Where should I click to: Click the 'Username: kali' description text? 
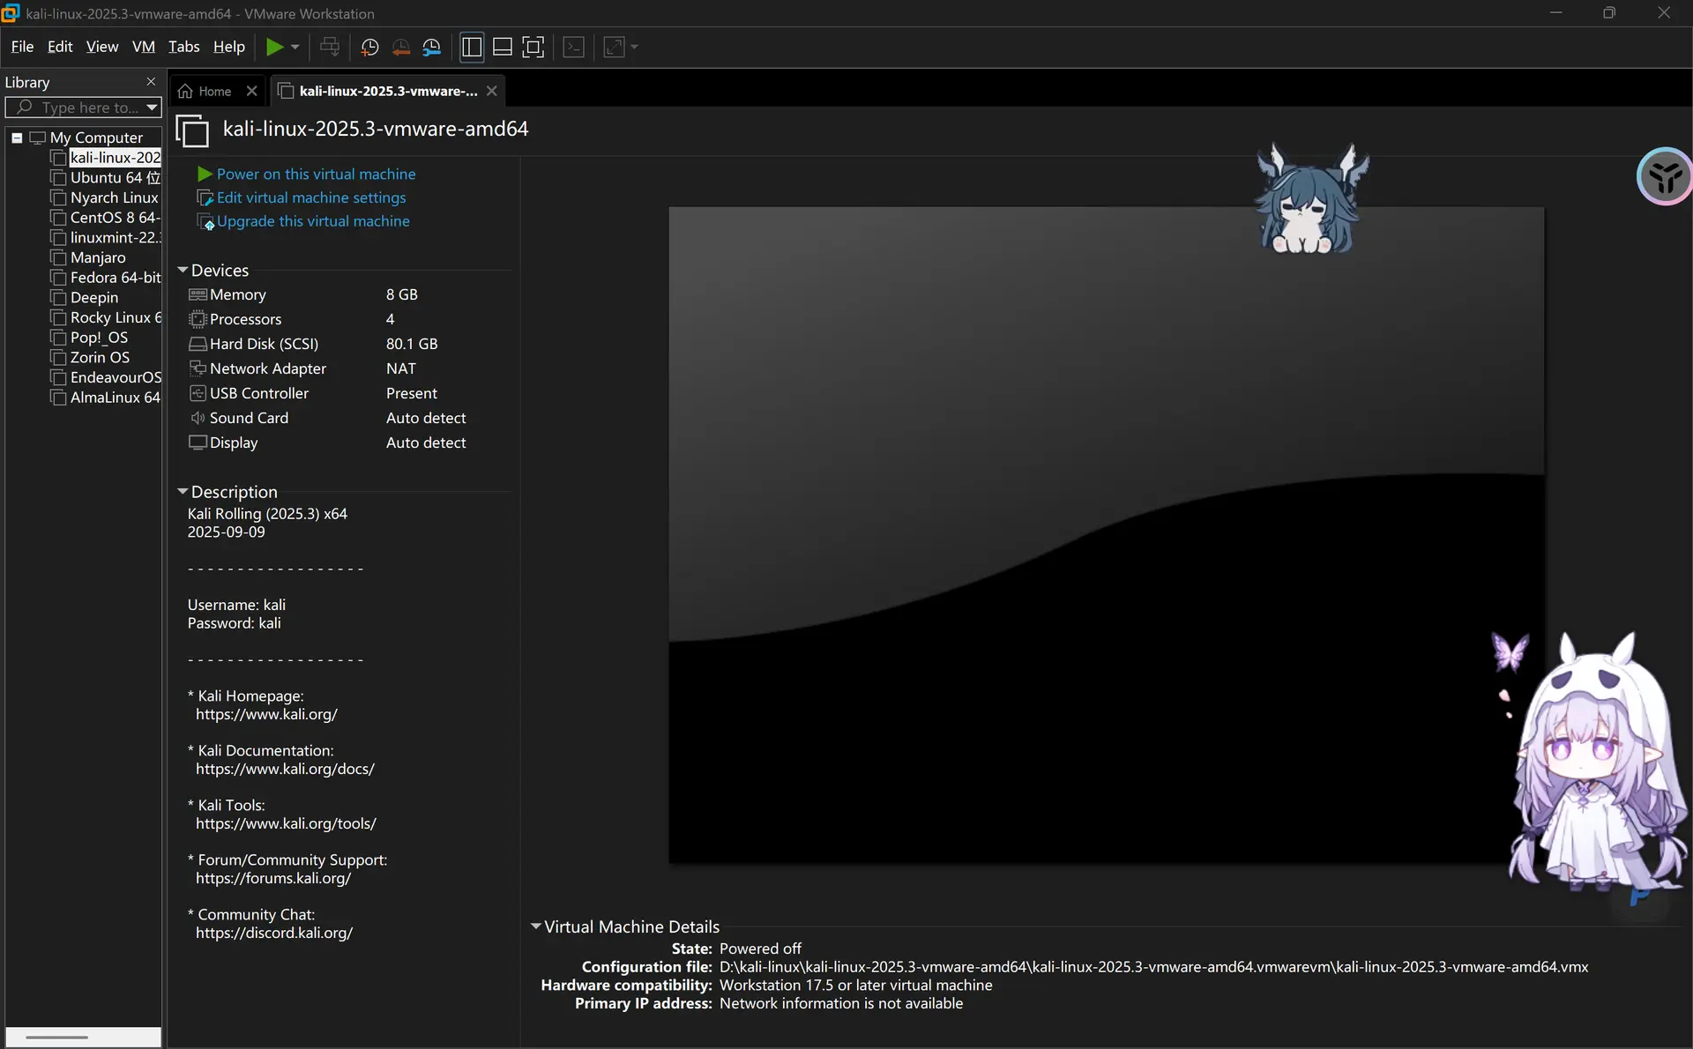click(x=236, y=605)
